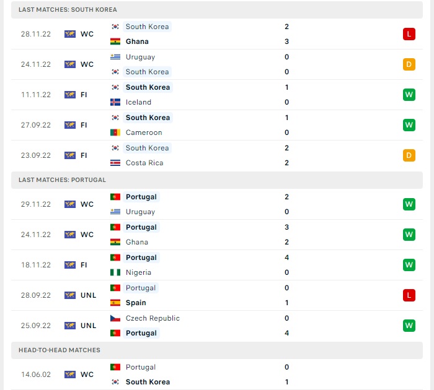Click the Cameroon flag icon

pyautogui.click(x=115, y=132)
